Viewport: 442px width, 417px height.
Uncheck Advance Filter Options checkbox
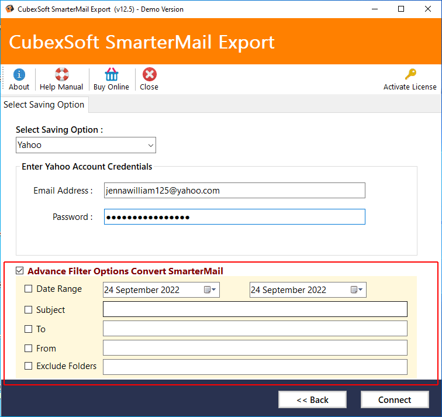(x=20, y=271)
